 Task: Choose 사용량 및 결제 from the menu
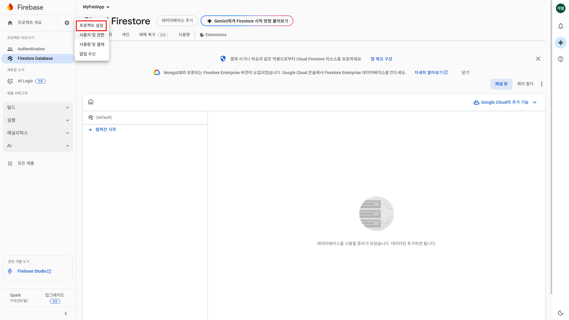point(92,44)
